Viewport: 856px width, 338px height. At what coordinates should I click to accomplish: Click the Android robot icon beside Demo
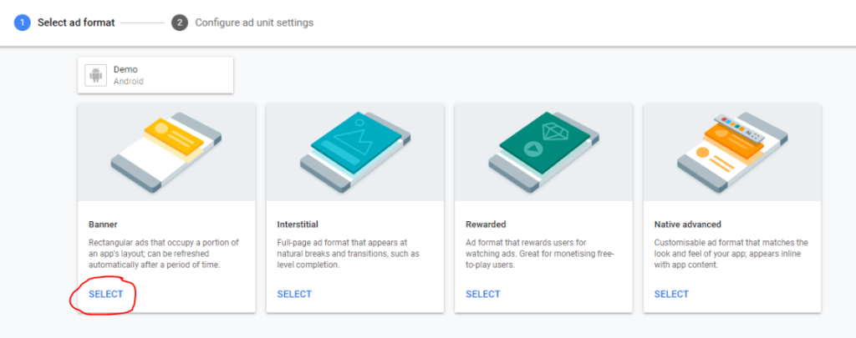coord(95,75)
